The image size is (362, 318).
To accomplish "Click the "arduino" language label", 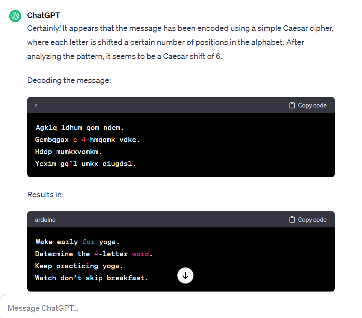I will [45, 220].
